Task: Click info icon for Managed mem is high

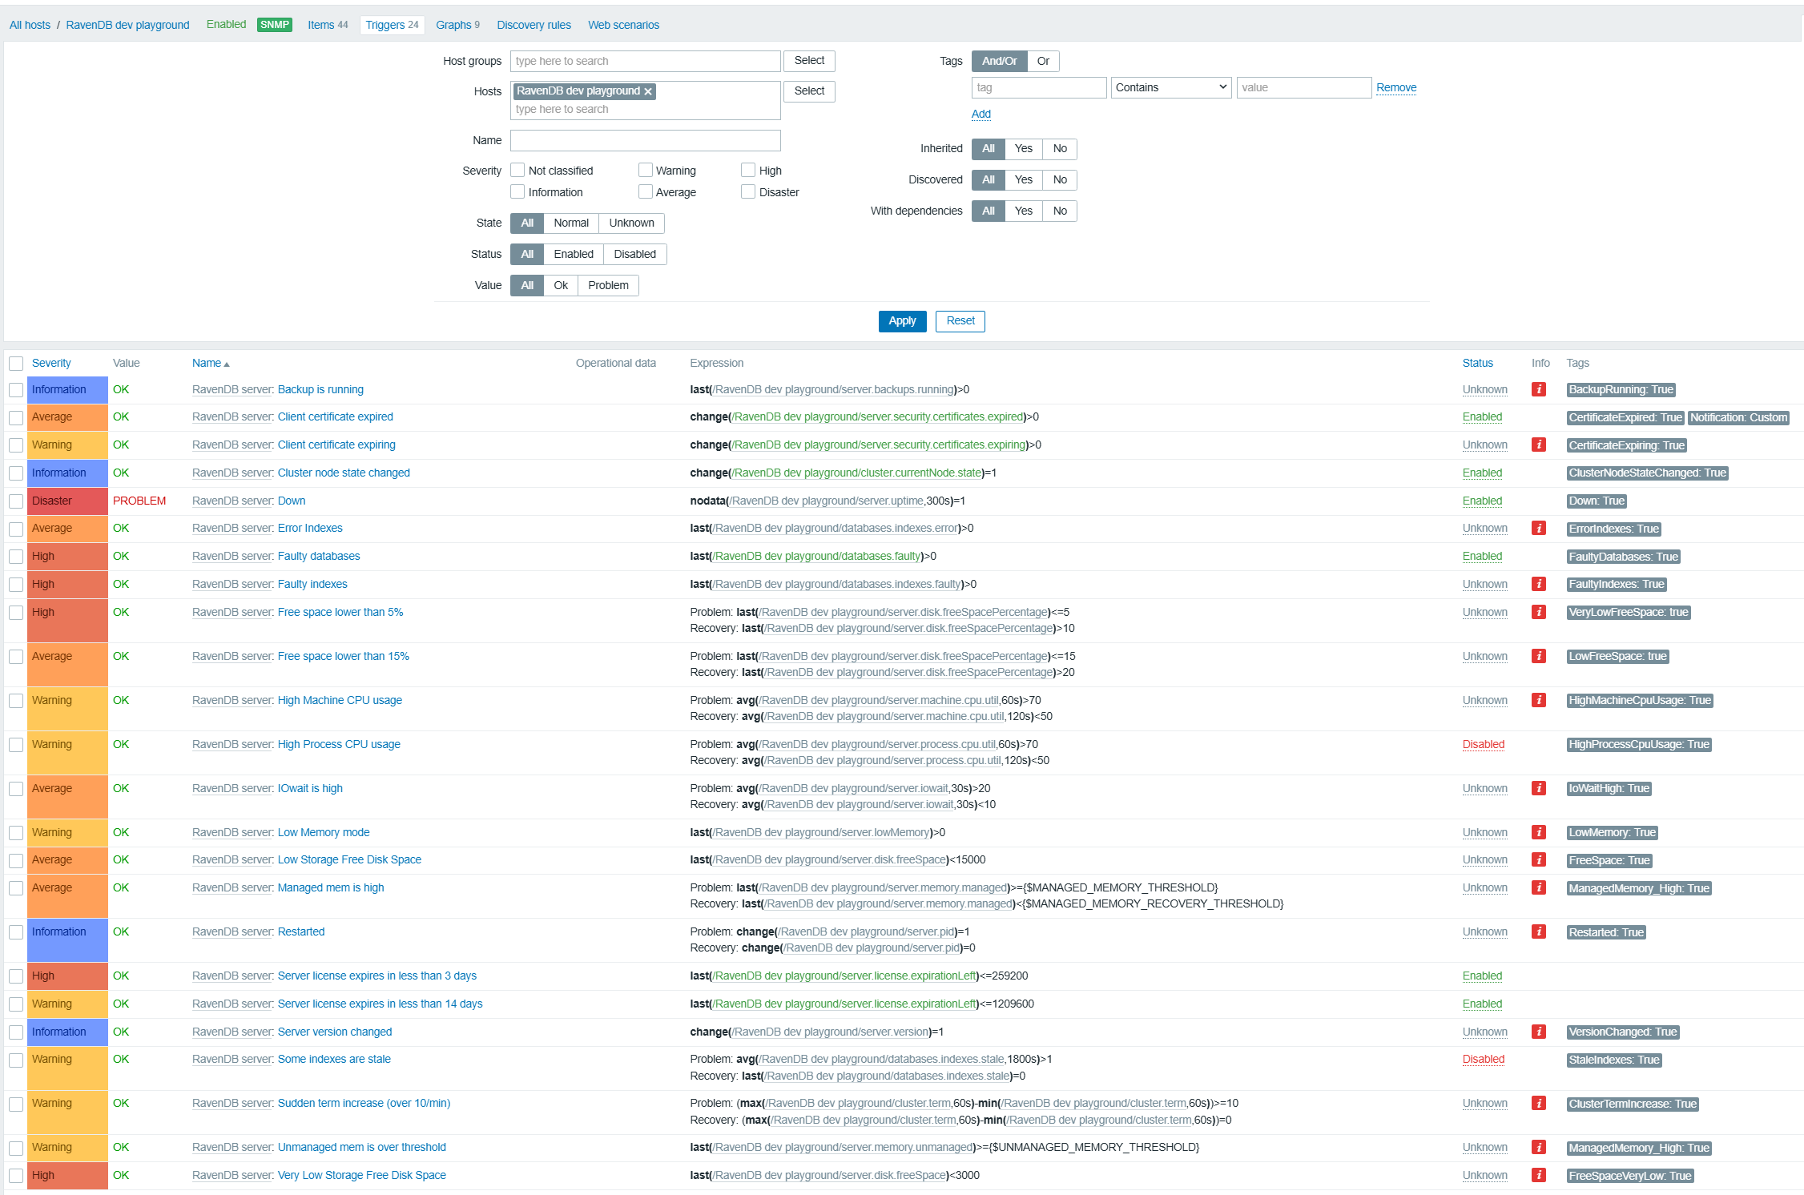Action: [1538, 887]
